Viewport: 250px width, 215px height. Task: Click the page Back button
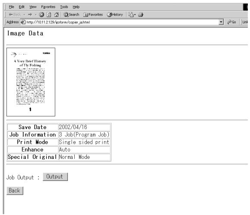pyautogui.click(x=15, y=191)
